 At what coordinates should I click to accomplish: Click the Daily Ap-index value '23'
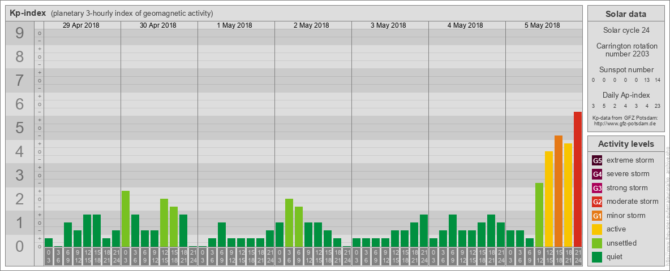click(x=657, y=106)
